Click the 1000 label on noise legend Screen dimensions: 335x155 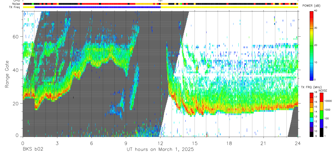click(x=328, y=110)
